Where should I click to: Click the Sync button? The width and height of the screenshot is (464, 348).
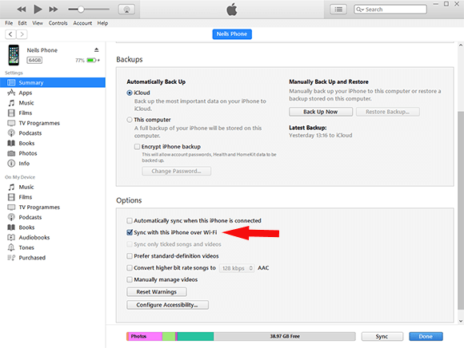(x=382, y=337)
